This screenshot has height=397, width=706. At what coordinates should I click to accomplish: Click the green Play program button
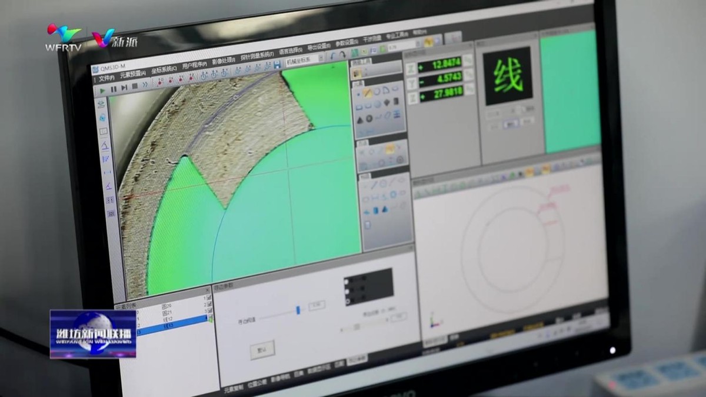102,91
